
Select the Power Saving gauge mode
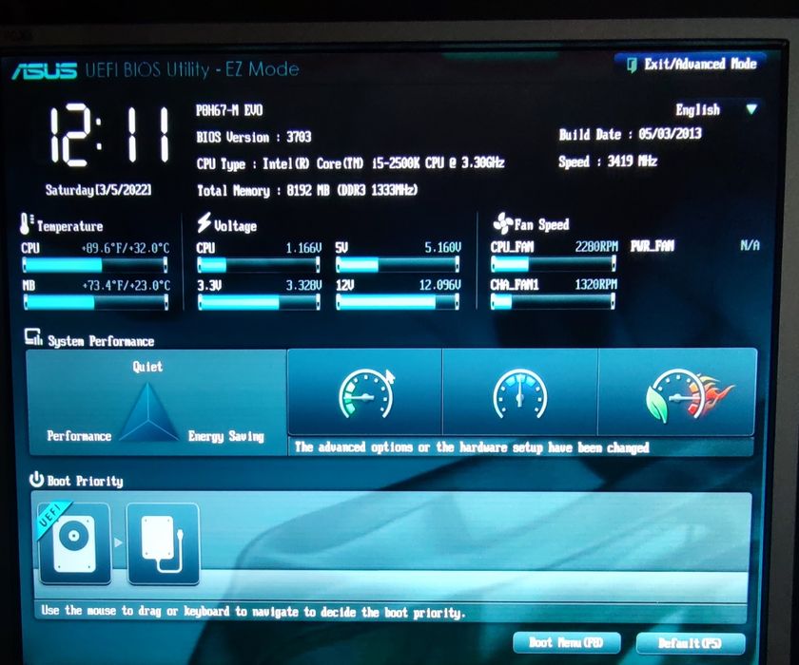click(x=365, y=392)
